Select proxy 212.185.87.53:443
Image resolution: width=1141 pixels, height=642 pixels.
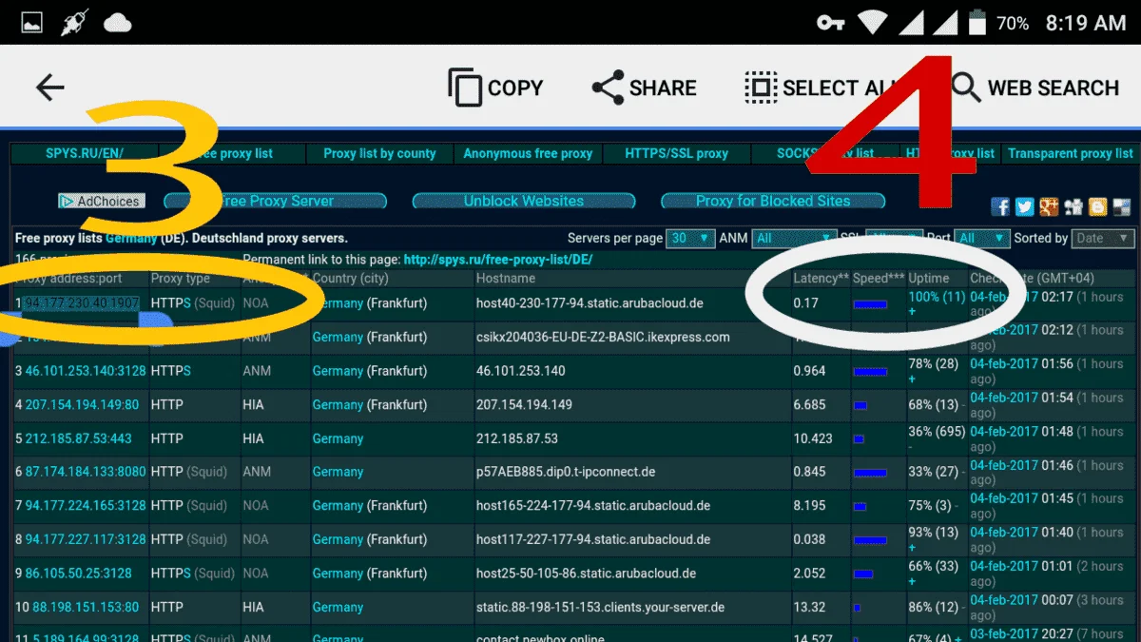[78, 438]
